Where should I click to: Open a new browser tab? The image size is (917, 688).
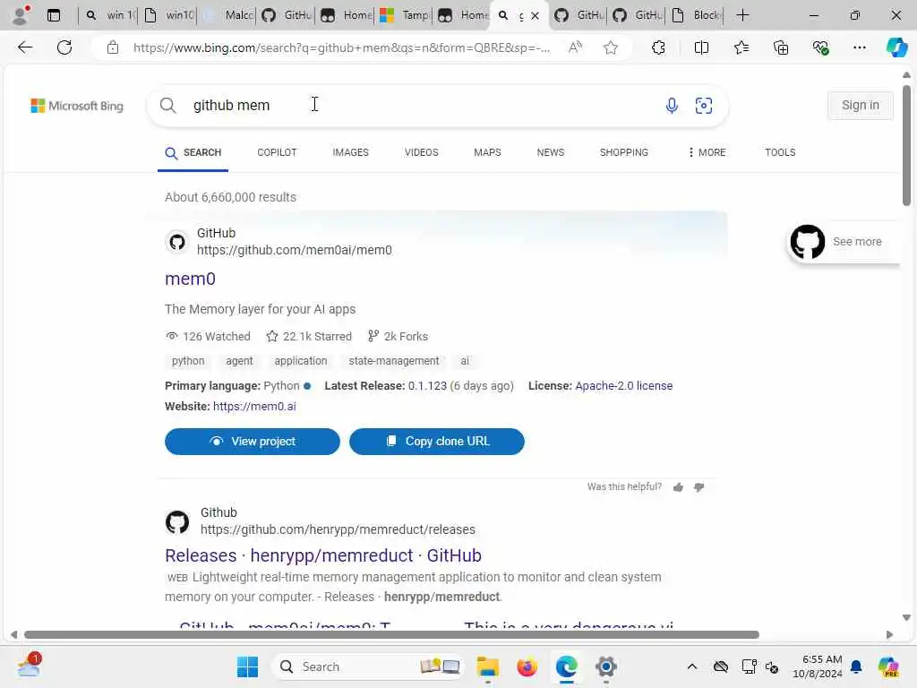[742, 15]
